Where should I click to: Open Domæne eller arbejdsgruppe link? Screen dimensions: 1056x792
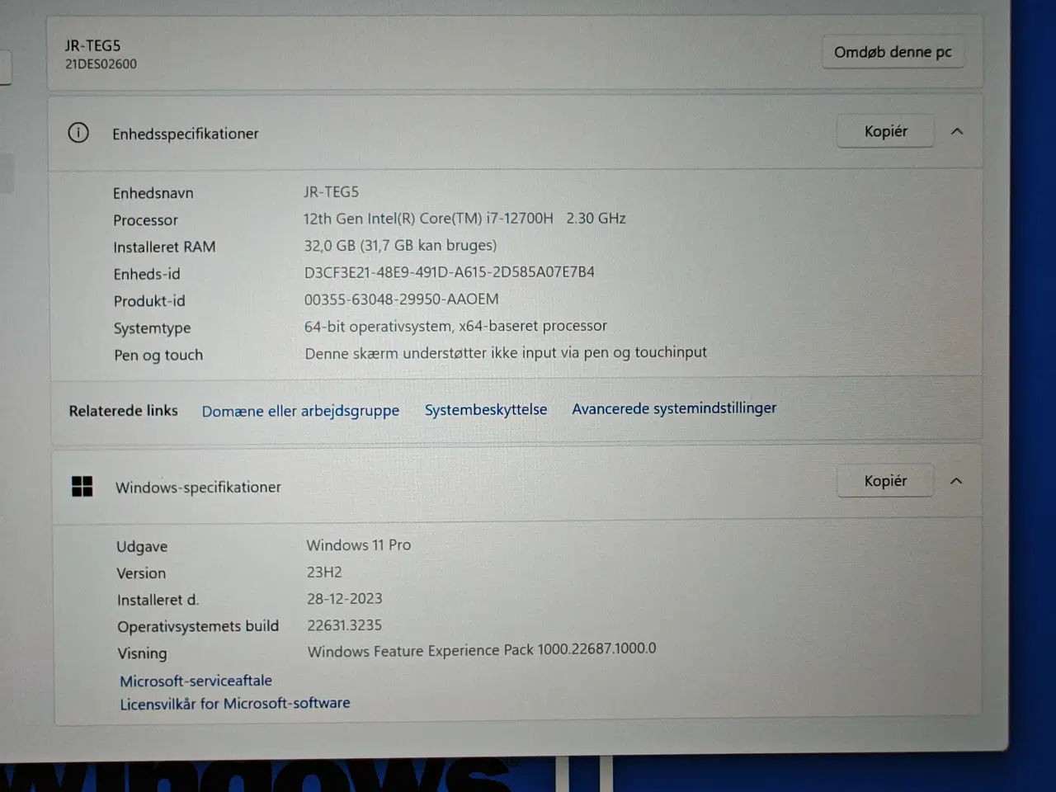coord(300,411)
